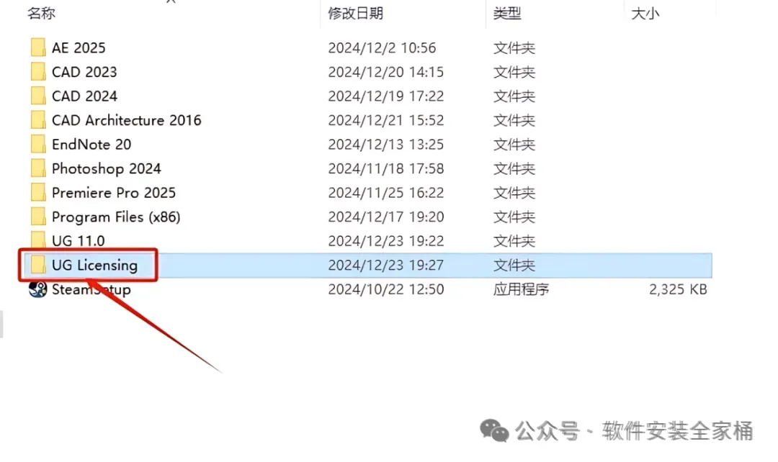Select the Photoshop 2024 folder name
This screenshot has height=462, width=778.
pyautogui.click(x=106, y=168)
